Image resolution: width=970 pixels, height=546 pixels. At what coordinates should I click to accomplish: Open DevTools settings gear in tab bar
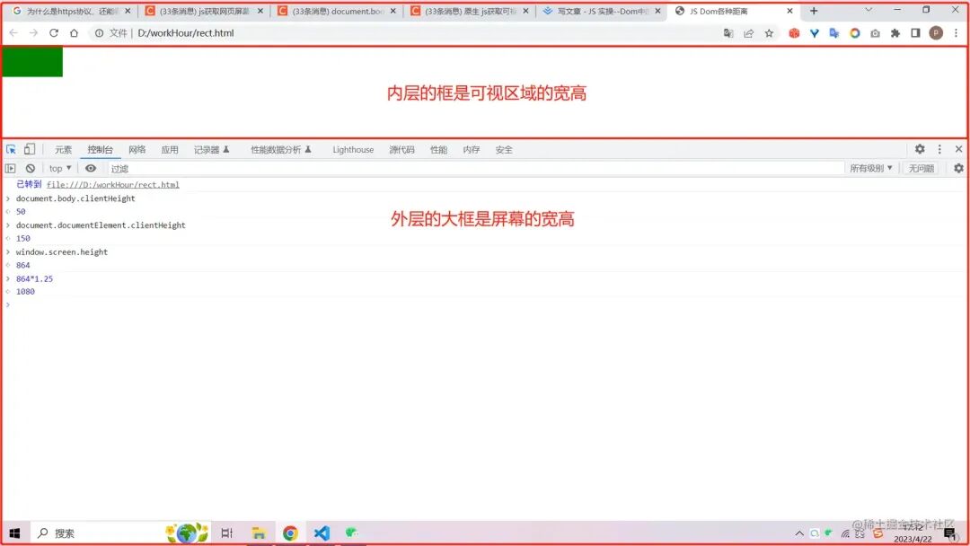pos(920,149)
